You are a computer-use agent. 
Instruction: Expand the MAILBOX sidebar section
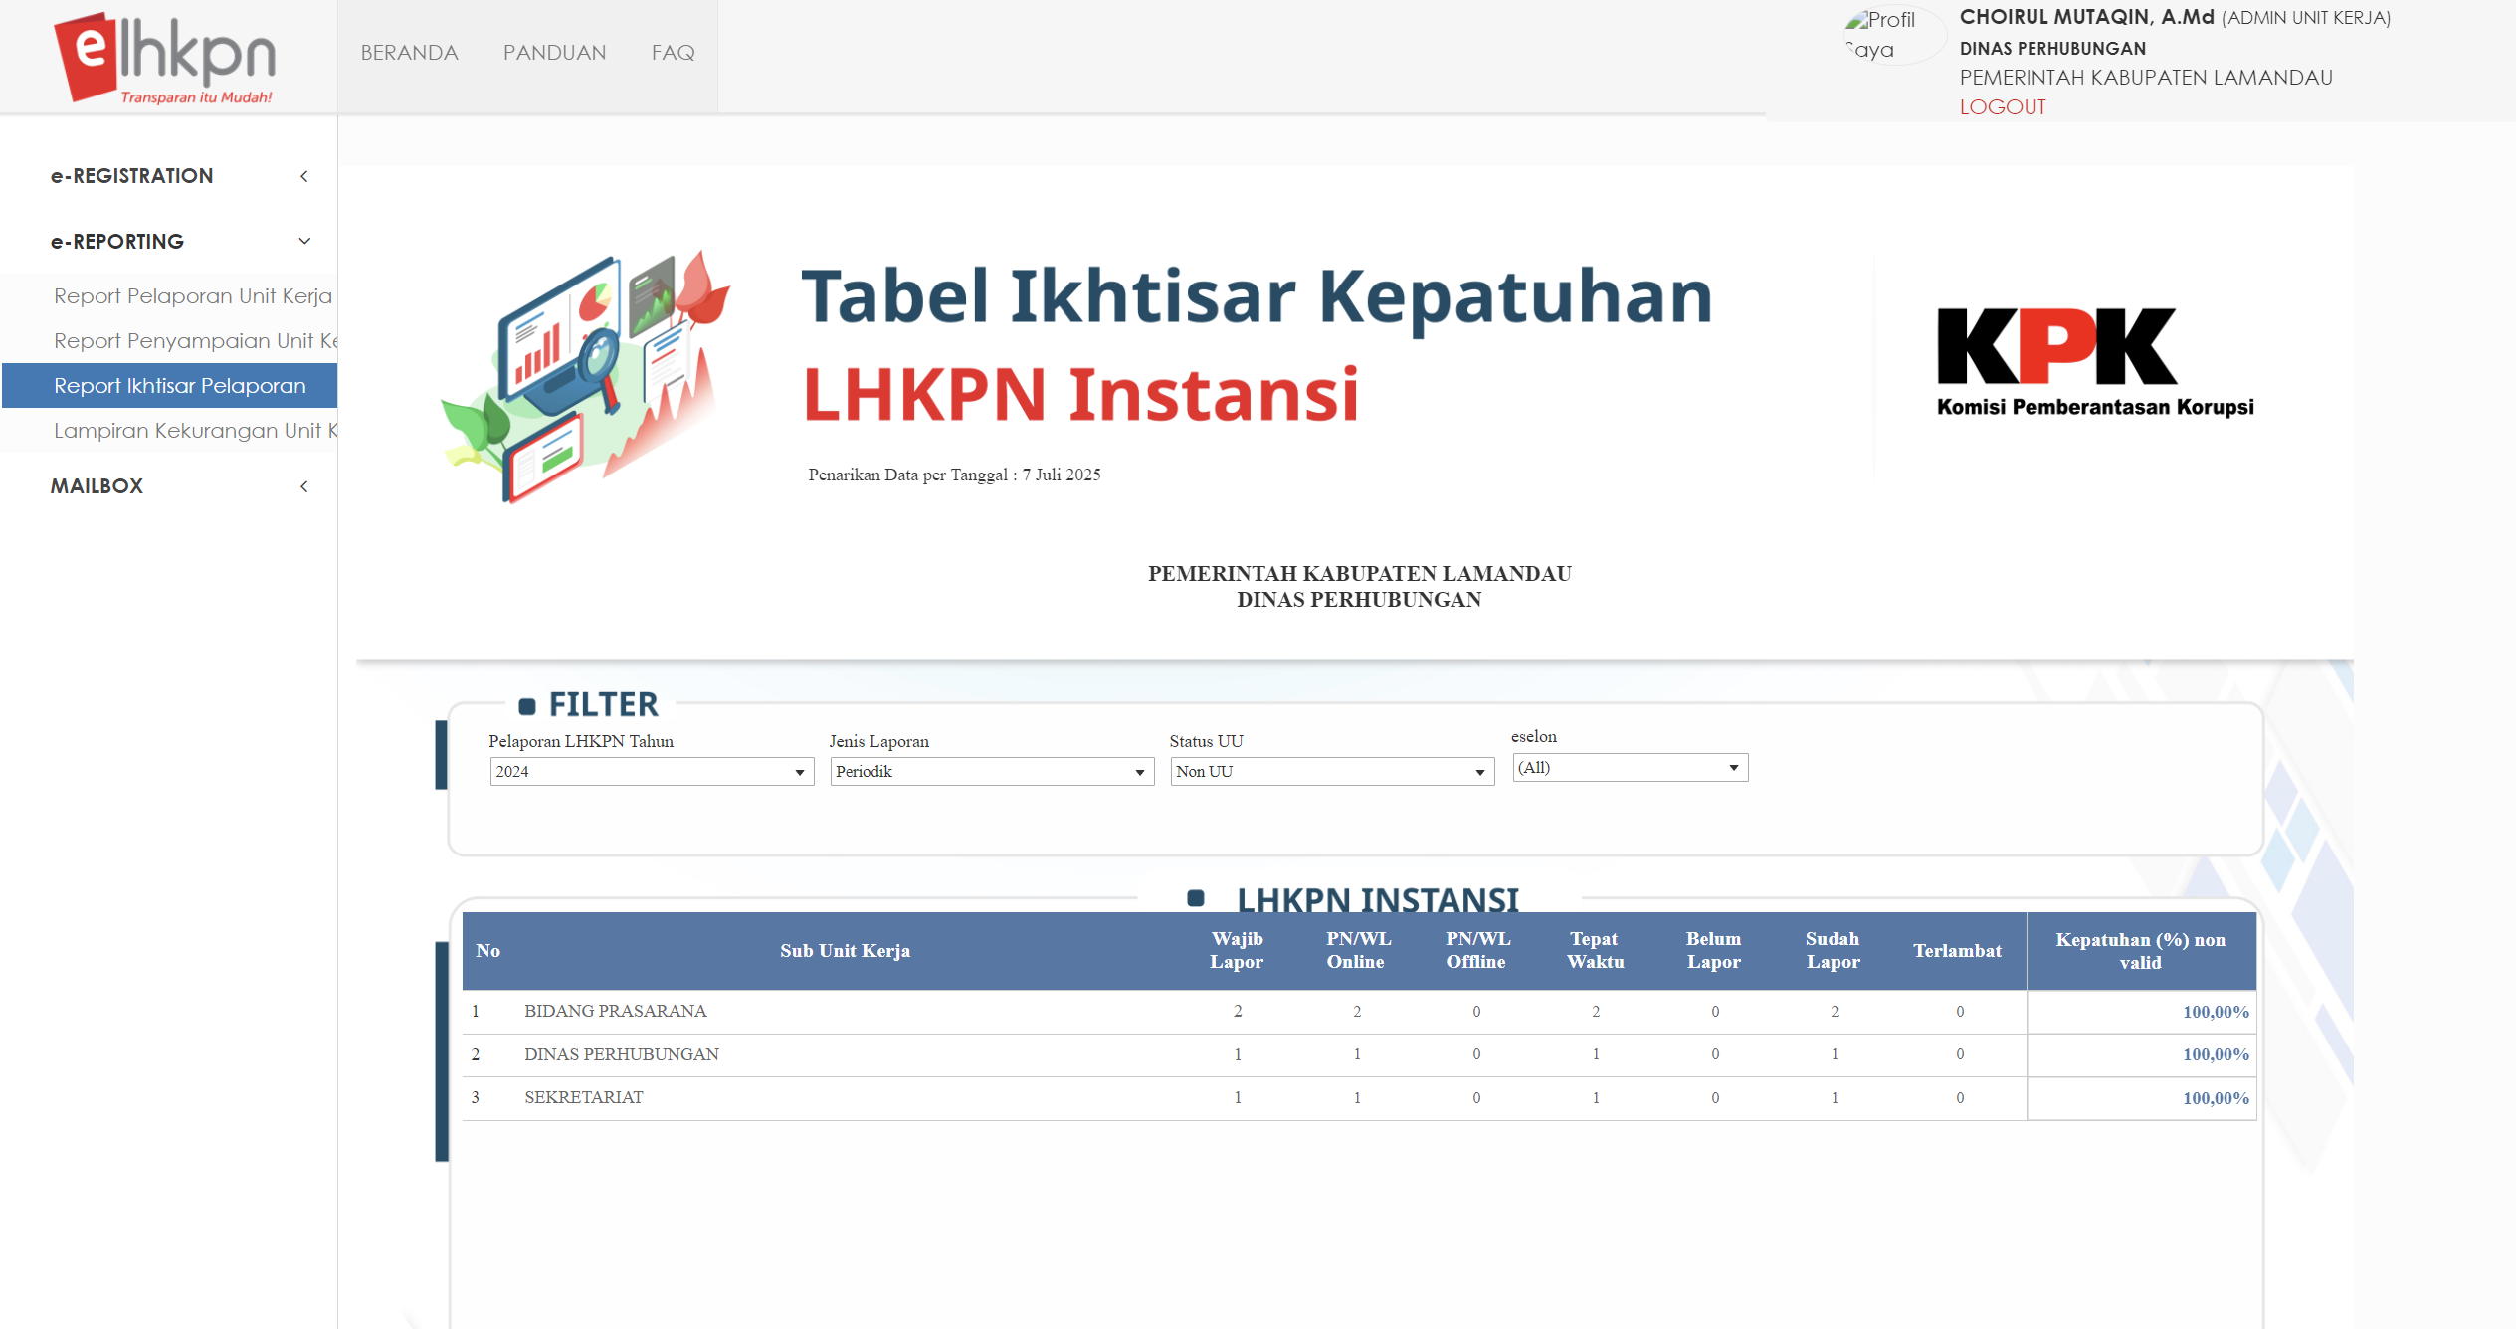point(97,485)
